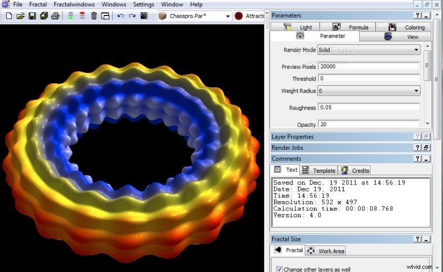
Task: Switch to the Credits tab in Comments
Action: [x=355, y=170]
